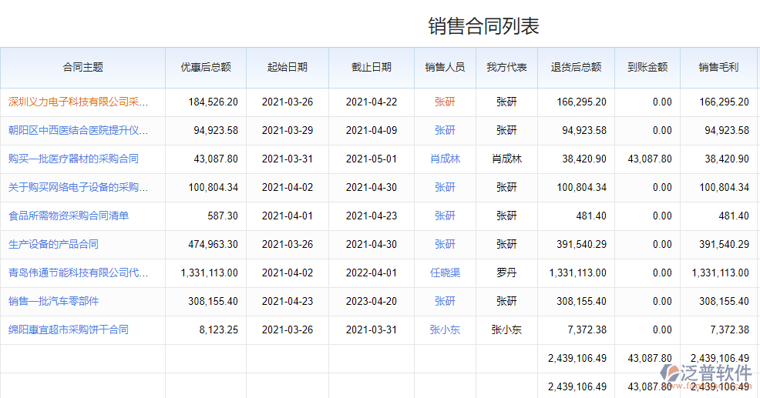Screen dimensions: 760x398
Task: Sort by 优惠后总额 column header
Action: click(x=206, y=68)
